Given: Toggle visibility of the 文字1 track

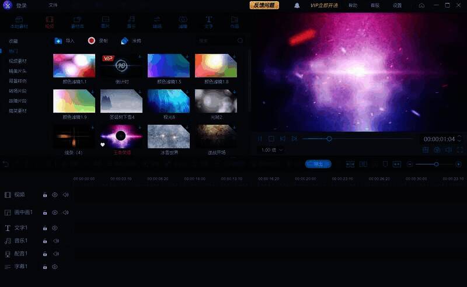Looking at the screenshot, I should pyautogui.click(x=55, y=228).
